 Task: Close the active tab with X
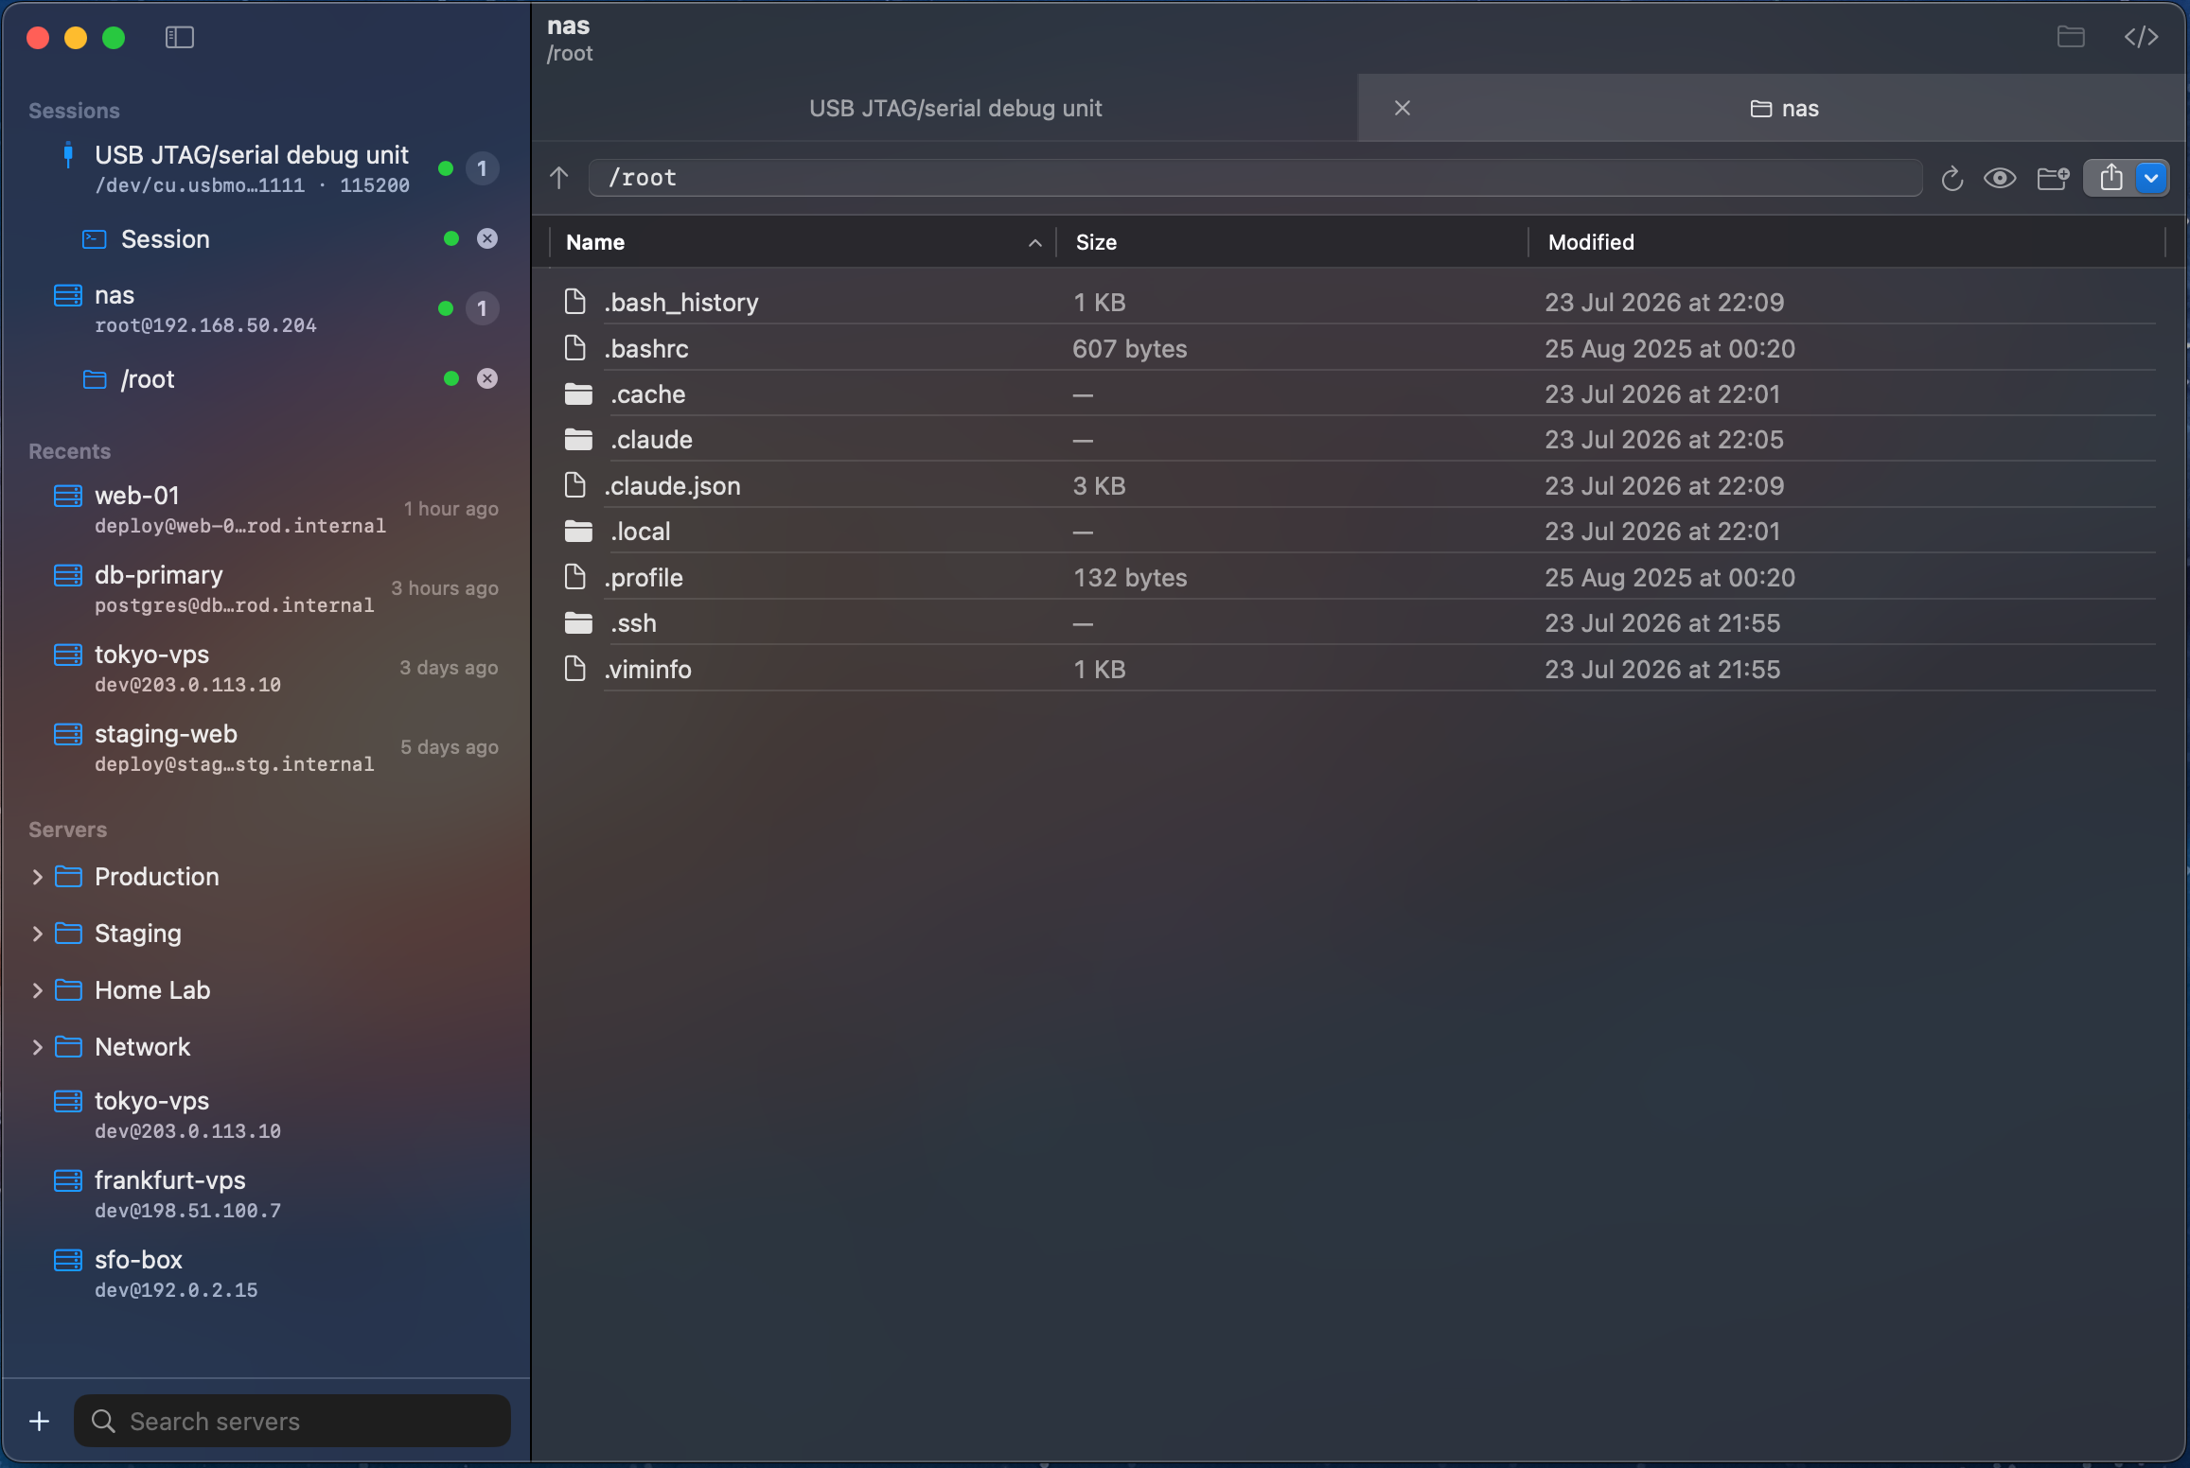point(1403,109)
